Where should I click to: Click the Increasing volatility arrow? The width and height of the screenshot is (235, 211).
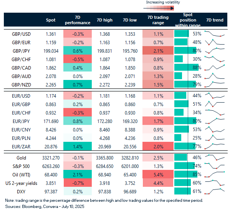tap(160, 8)
